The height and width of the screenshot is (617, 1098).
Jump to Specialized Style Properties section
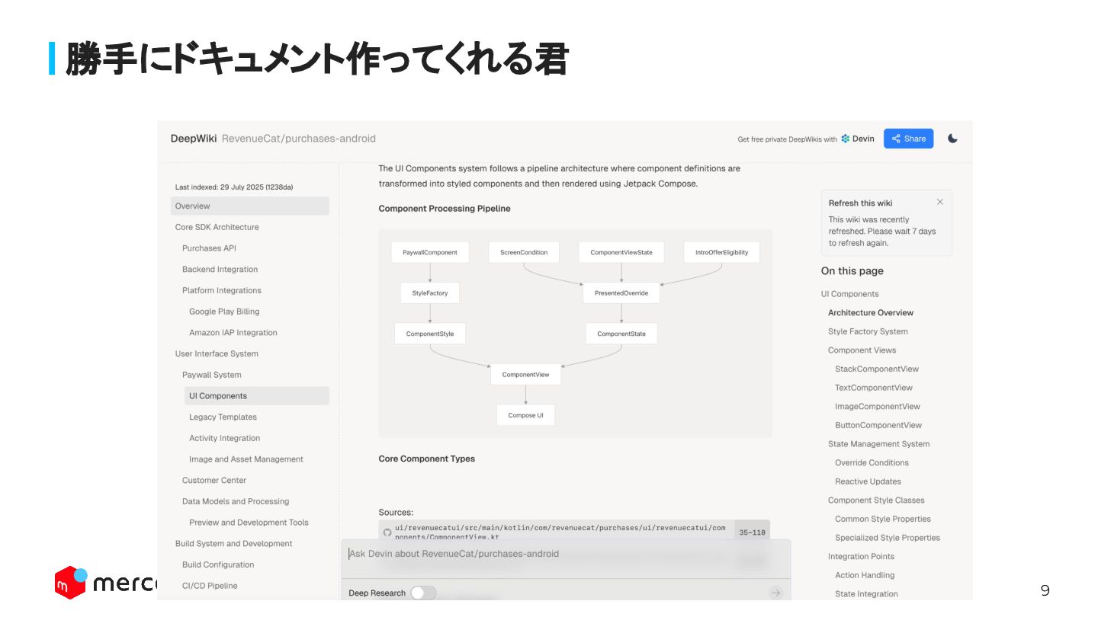(x=887, y=538)
